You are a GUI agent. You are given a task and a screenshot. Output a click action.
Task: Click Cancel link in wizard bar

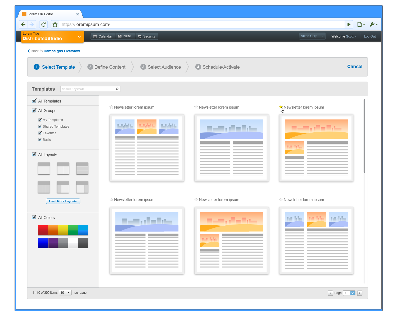click(x=355, y=67)
